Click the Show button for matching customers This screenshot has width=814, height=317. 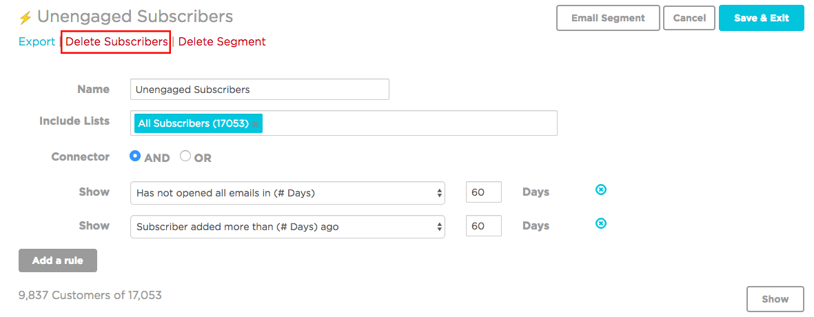[x=775, y=299]
